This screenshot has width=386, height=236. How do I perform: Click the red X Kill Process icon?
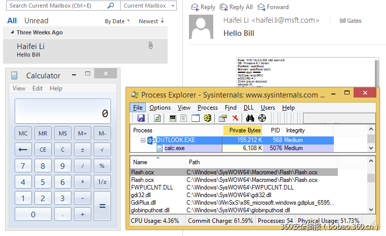coord(235,118)
